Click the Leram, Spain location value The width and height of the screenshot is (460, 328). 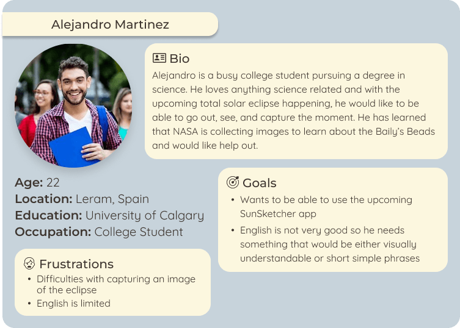click(112, 199)
